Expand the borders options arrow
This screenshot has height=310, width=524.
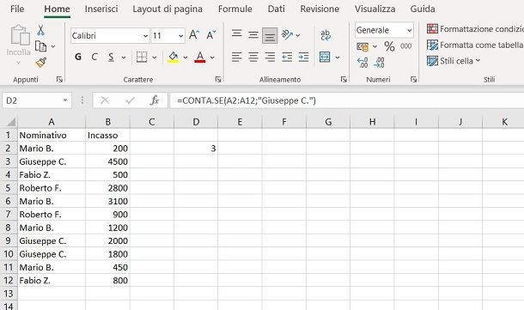coord(154,58)
